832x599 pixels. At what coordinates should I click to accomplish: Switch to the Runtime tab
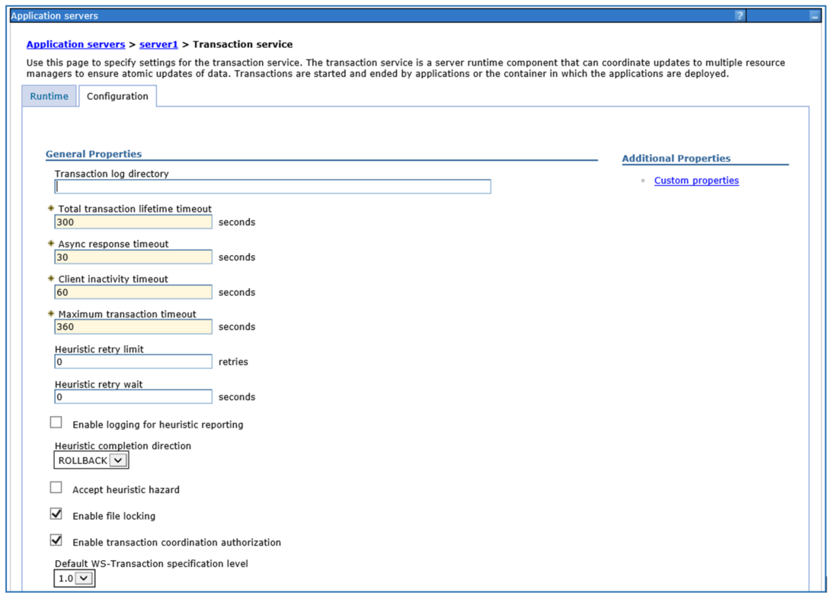(x=50, y=97)
